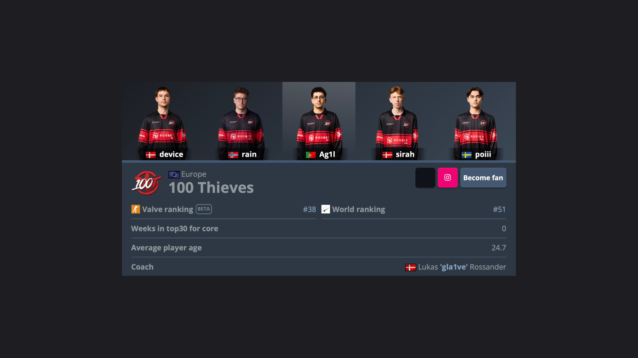The height and width of the screenshot is (358, 638).
Task: Select the highlighted Ag1l player card
Action: click(319, 121)
